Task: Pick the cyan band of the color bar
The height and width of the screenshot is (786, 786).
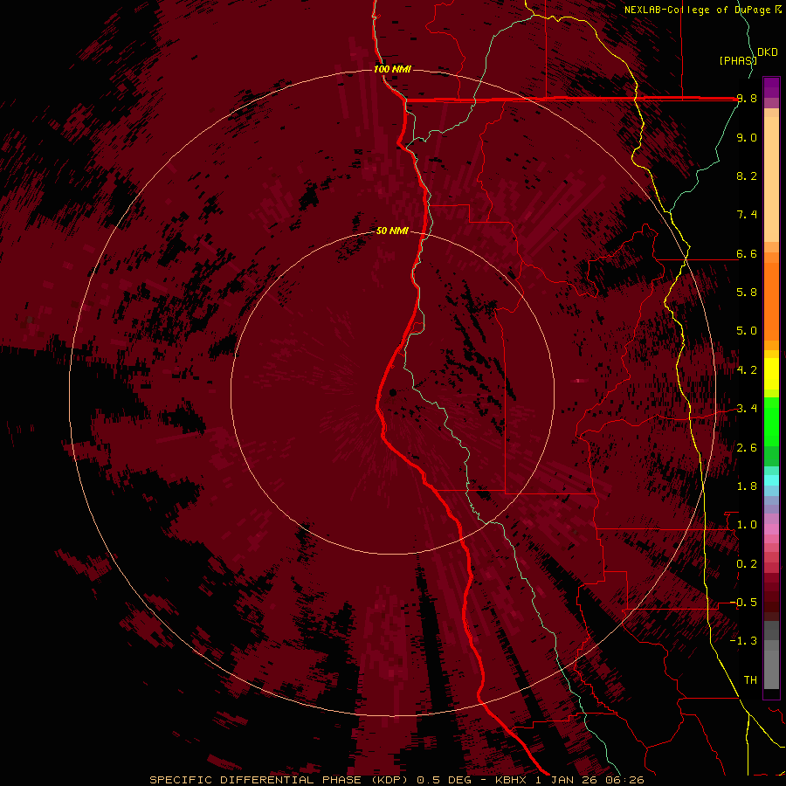Action: (x=771, y=480)
